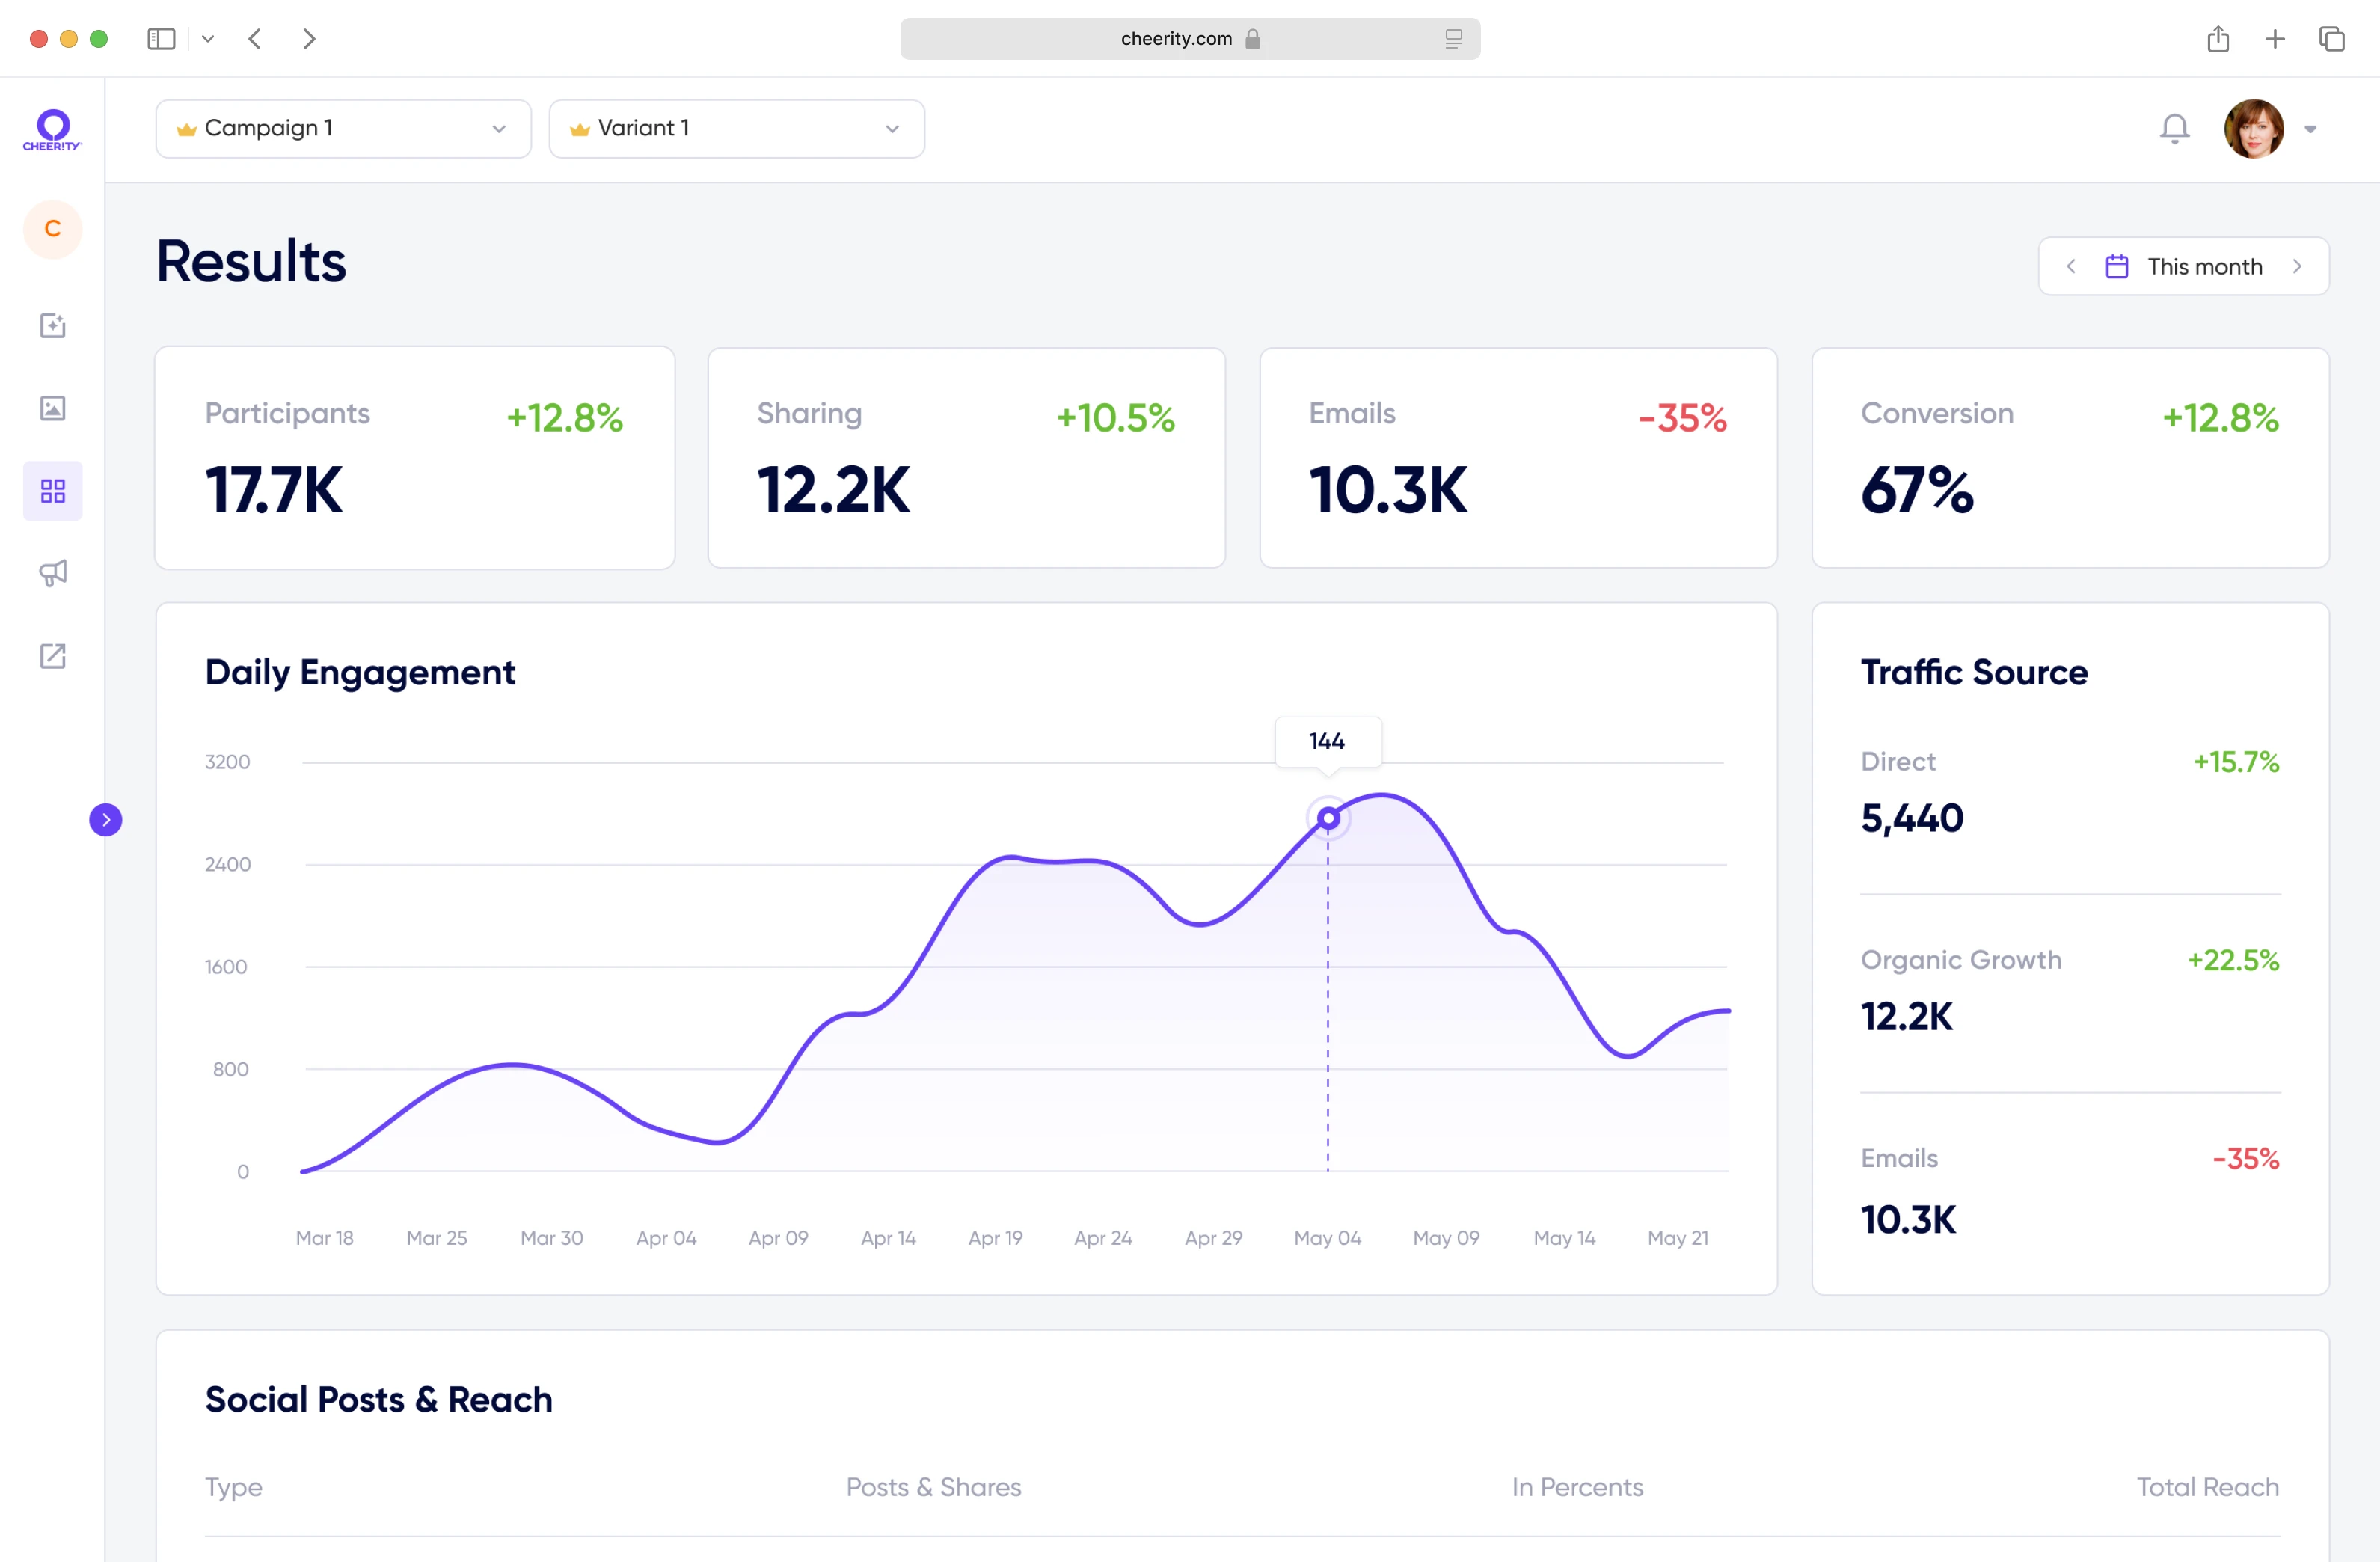
Task: Open the Campaign 1 dropdown
Action: 343,129
